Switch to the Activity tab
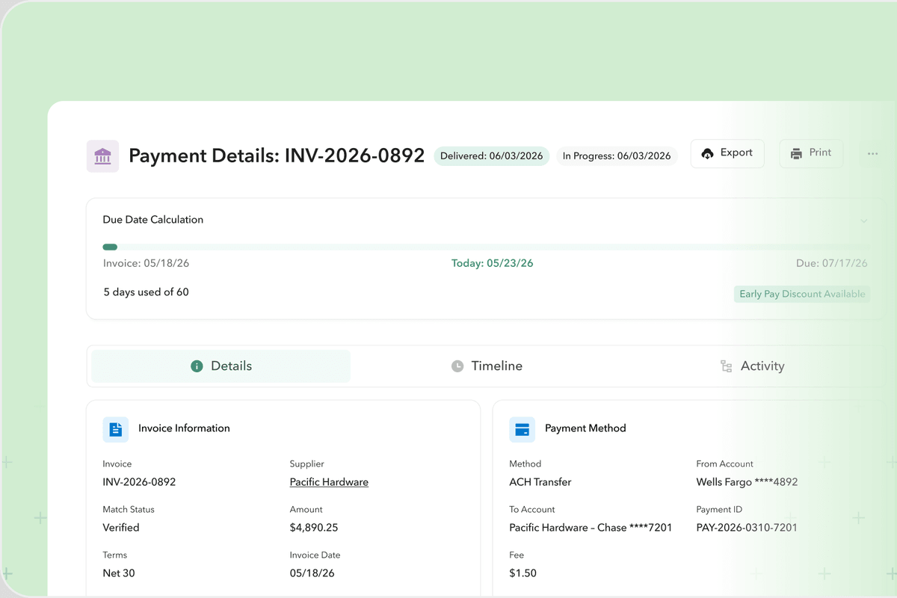897x598 pixels. click(x=752, y=366)
